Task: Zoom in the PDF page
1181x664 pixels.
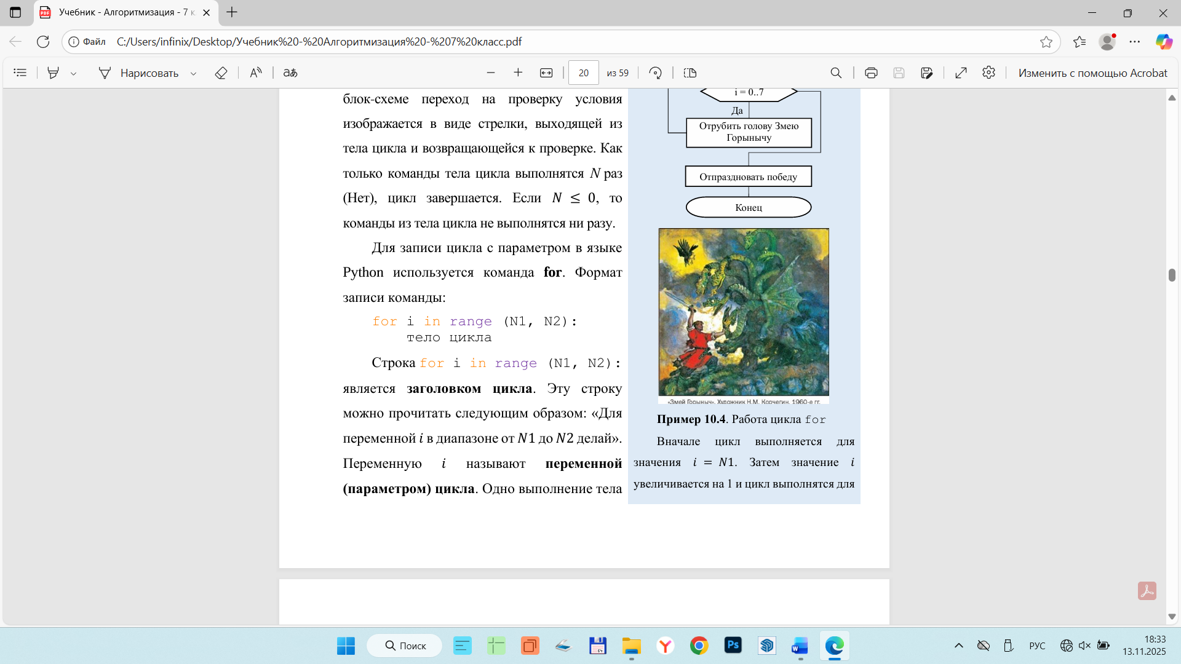Action: [x=518, y=73]
